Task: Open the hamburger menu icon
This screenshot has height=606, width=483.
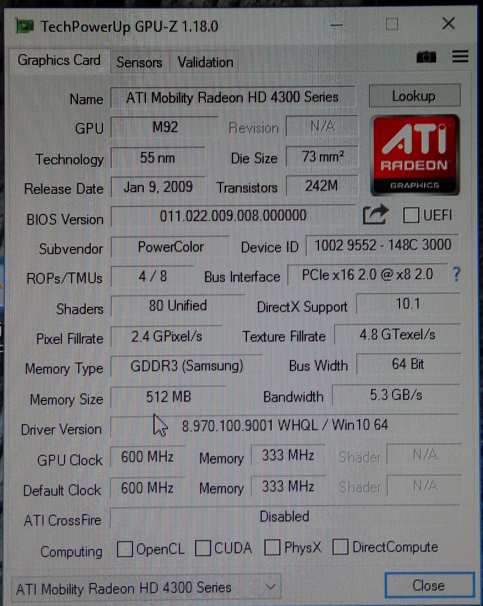Action: point(460,56)
